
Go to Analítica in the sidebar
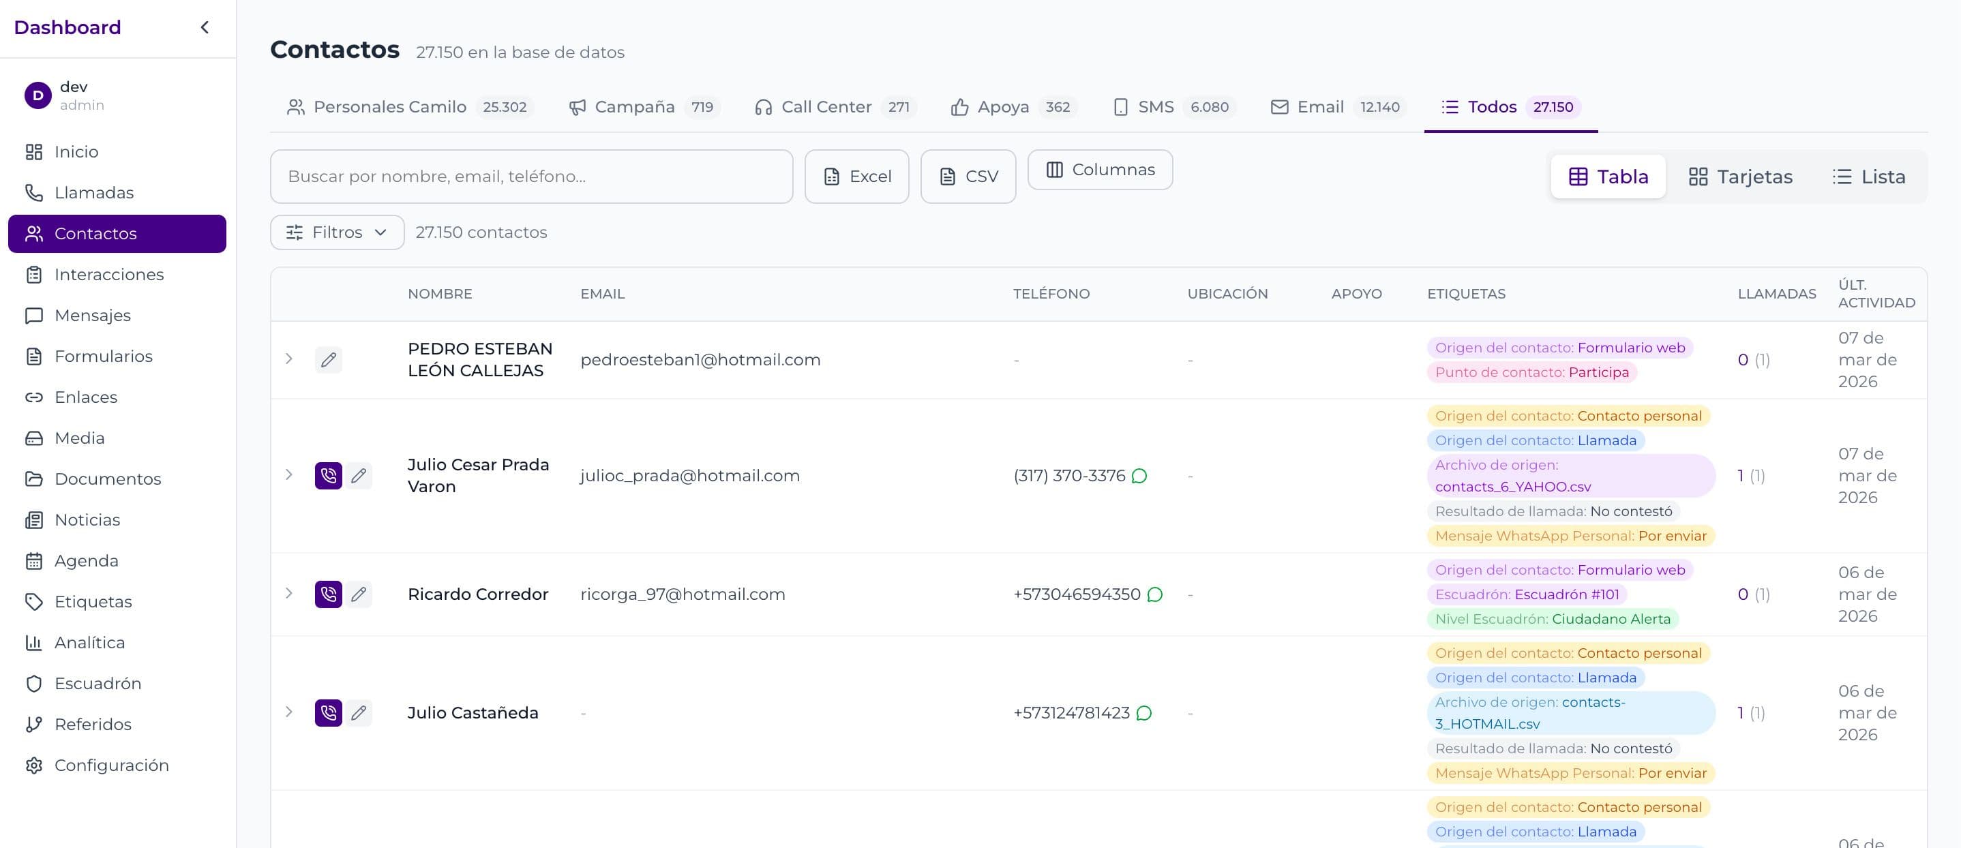click(89, 642)
